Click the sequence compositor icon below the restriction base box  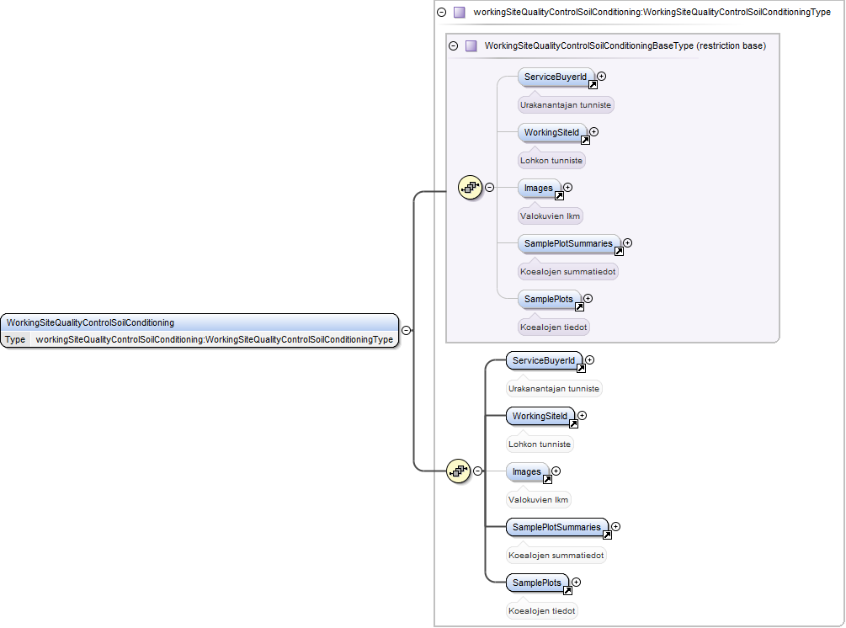tap(458, 471)
